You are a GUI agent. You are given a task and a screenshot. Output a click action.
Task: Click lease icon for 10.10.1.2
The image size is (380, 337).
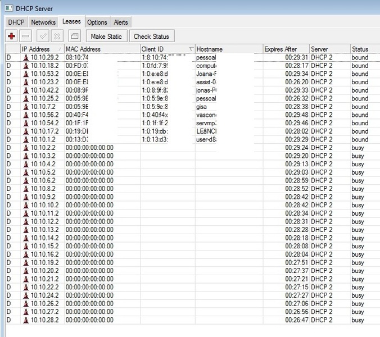(26, 140)
